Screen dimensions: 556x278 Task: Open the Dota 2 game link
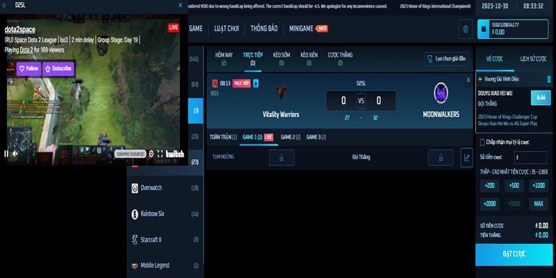click(x=26, y=50)
